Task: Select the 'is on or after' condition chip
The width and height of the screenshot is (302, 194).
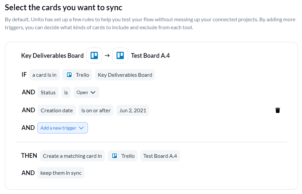Action: (x=96, y=110)
